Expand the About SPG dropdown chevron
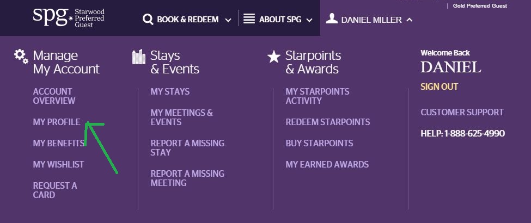The image size is (531, 223). (x=309, y=20)
